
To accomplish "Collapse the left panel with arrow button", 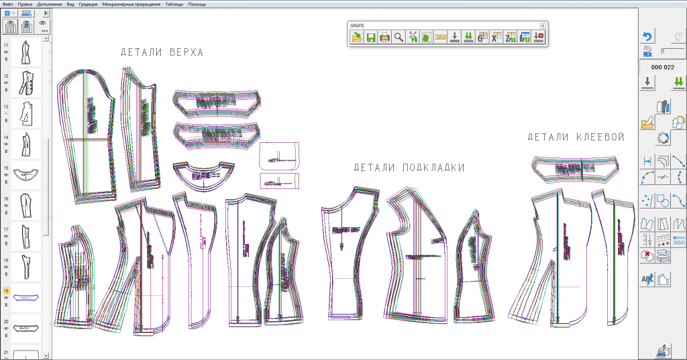I will (x=46, y=13).
